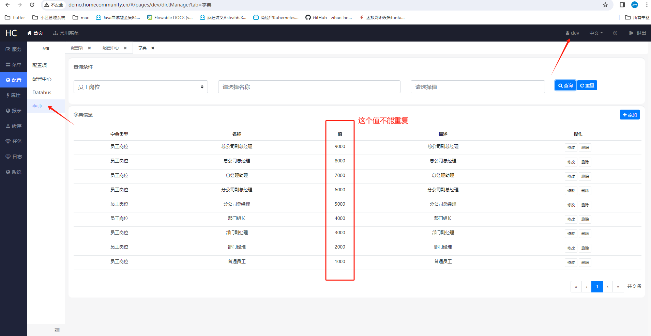
Task: Click 修改 for 总经理助理 row
Action: 571,176
